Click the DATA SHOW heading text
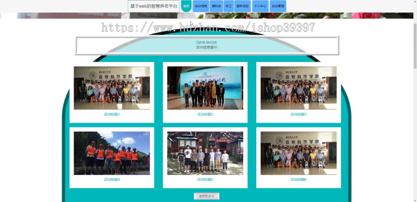 click(x=207, y=43)
